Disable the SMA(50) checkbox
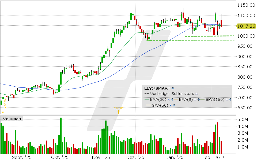Image resolution: width=257 pixels, height=160 pixels. (x=171, y=105)
